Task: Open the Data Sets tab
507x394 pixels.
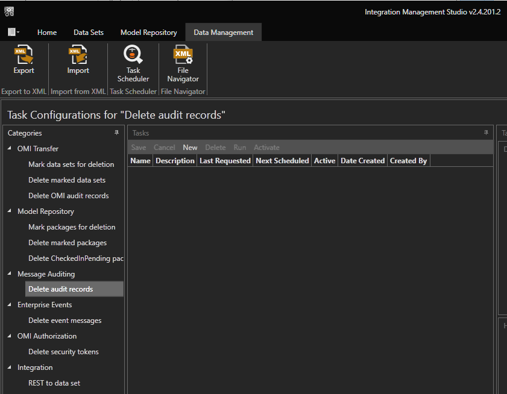Action: coord(89,33)
